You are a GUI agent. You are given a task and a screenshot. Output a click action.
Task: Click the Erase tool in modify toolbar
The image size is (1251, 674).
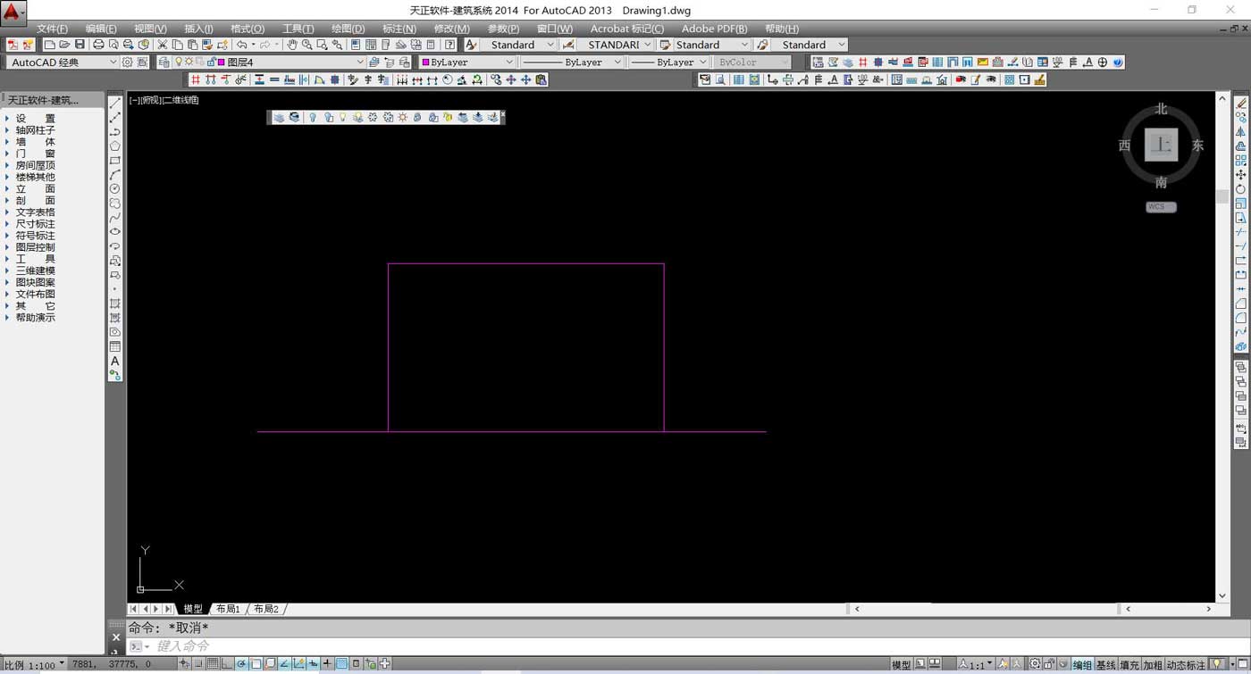1241,104
